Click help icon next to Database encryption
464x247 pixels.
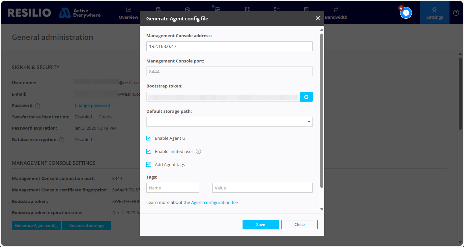(62, 140)
